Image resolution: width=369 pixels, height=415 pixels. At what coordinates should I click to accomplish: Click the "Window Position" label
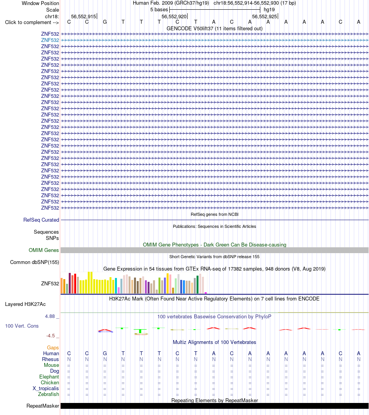coord(40,3)
